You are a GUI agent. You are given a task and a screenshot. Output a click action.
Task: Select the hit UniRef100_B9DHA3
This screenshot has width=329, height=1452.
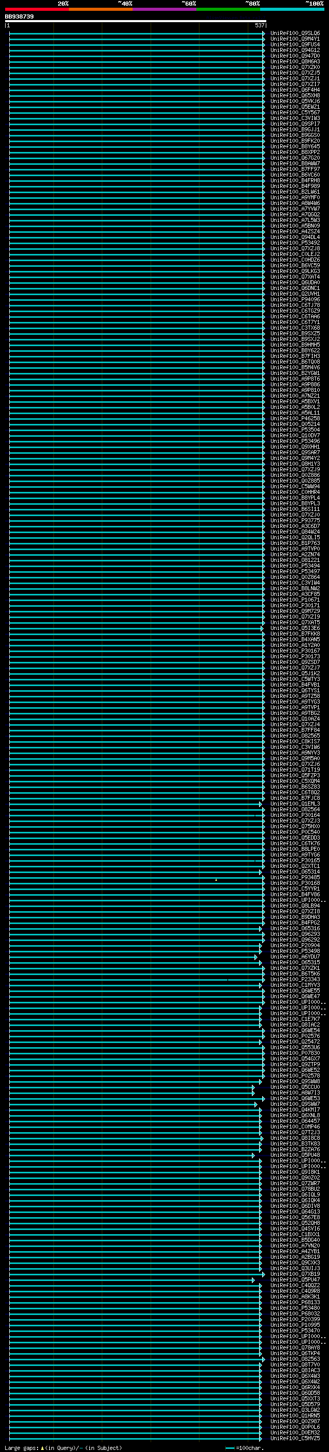tap(295, 917)
